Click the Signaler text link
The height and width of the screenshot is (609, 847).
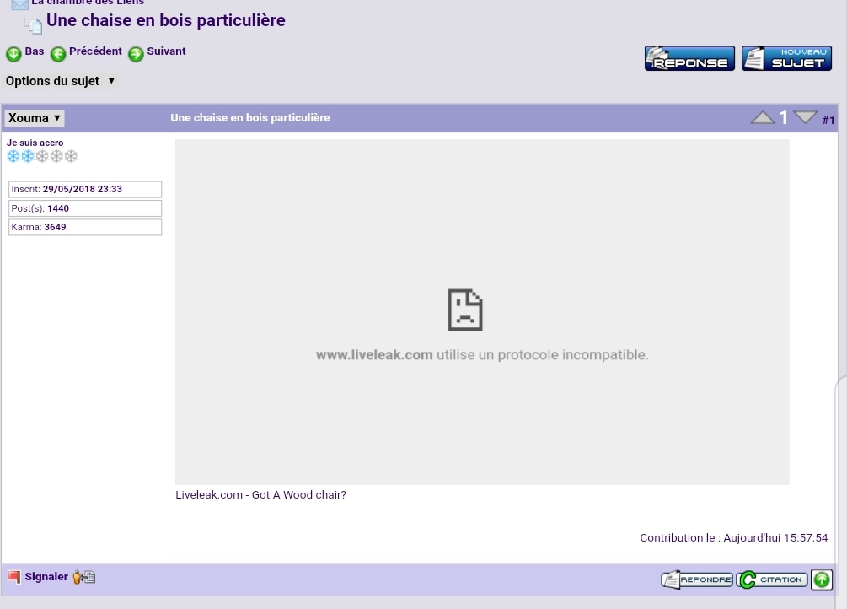pos(46,577)
